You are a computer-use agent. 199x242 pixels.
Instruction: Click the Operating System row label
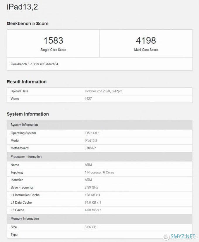pos(23,133)
